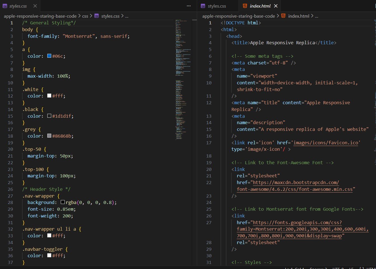Click HTML icon in right breadcrumb beside index.html
The height and width of the screenshot is (269, 376).
point(283,16)
